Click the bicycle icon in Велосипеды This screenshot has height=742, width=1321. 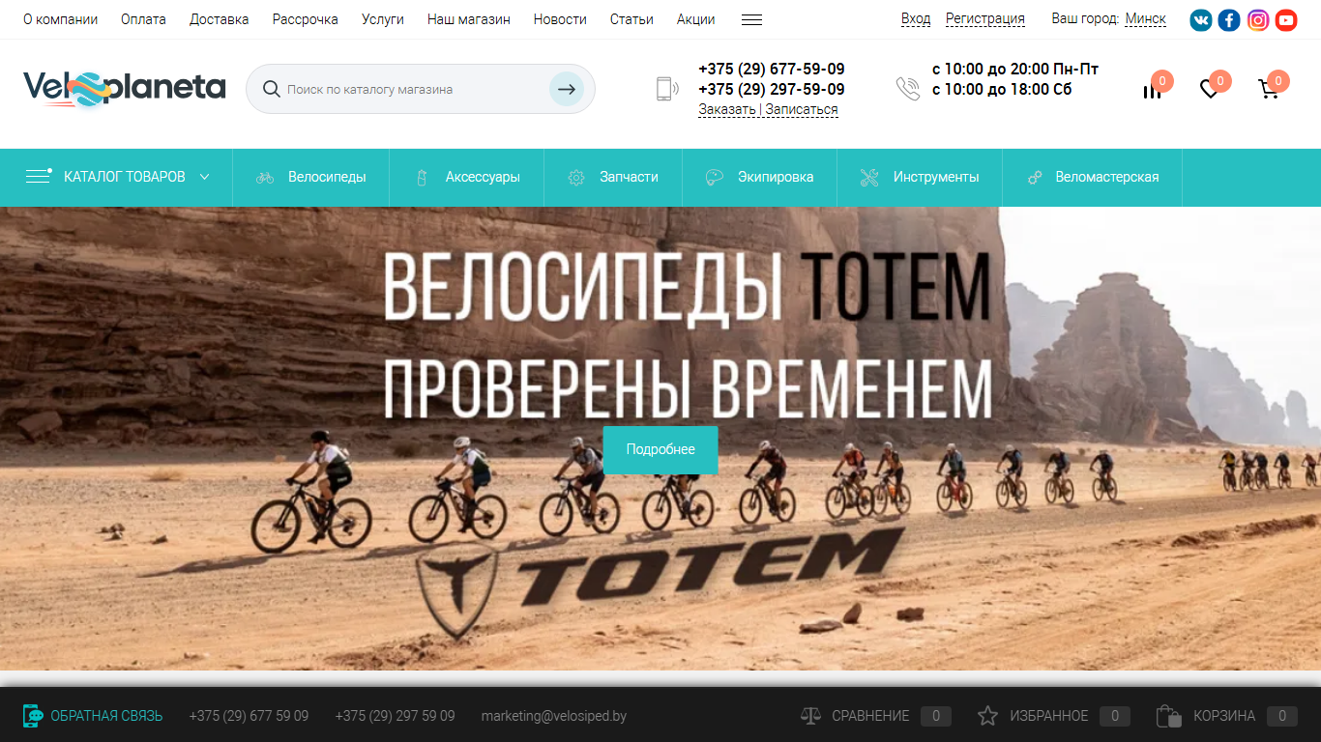coord(265,178)
